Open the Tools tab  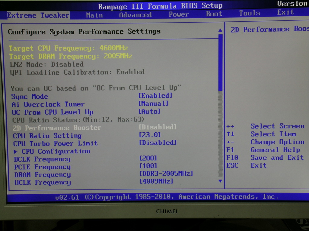pos(250,13)
